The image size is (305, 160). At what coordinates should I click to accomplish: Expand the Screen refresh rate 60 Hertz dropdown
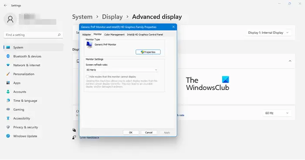point(122,70)
